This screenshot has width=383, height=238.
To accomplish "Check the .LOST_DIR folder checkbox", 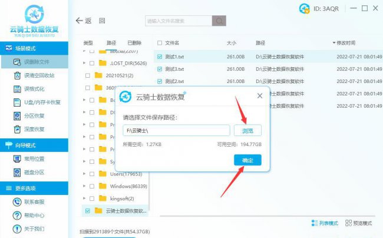I will pos(92,63).
